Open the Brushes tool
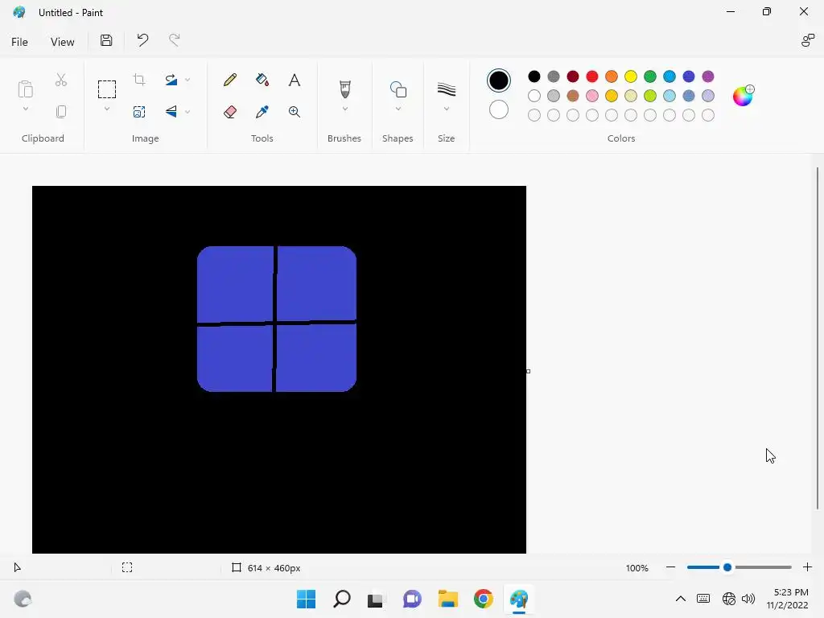 point(344,89)
